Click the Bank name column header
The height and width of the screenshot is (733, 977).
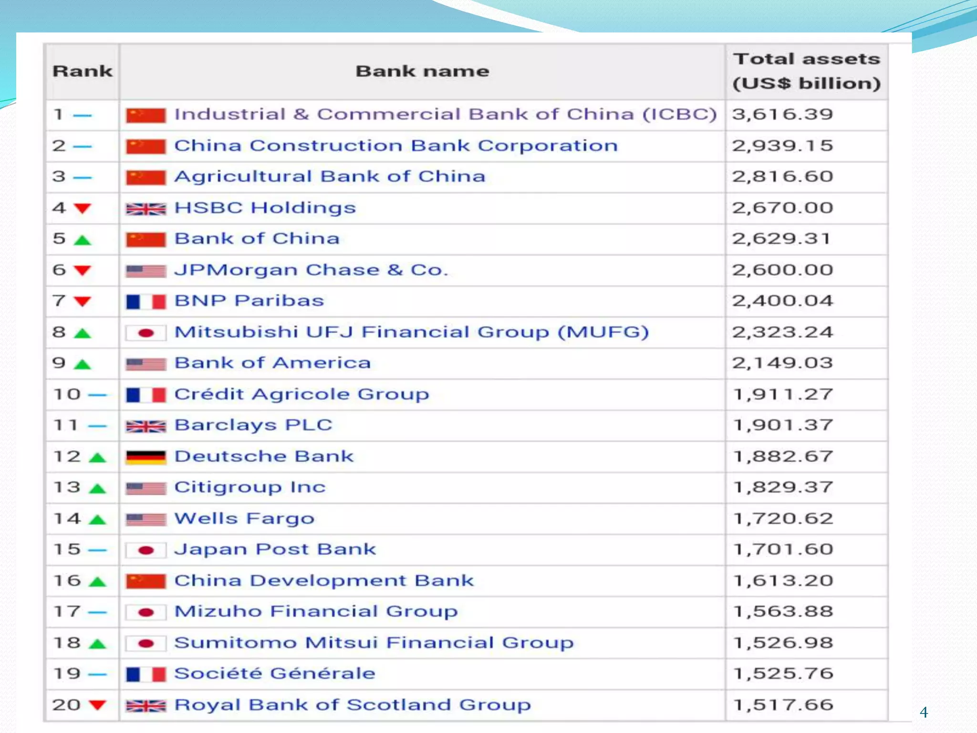[x=422, y=72]
